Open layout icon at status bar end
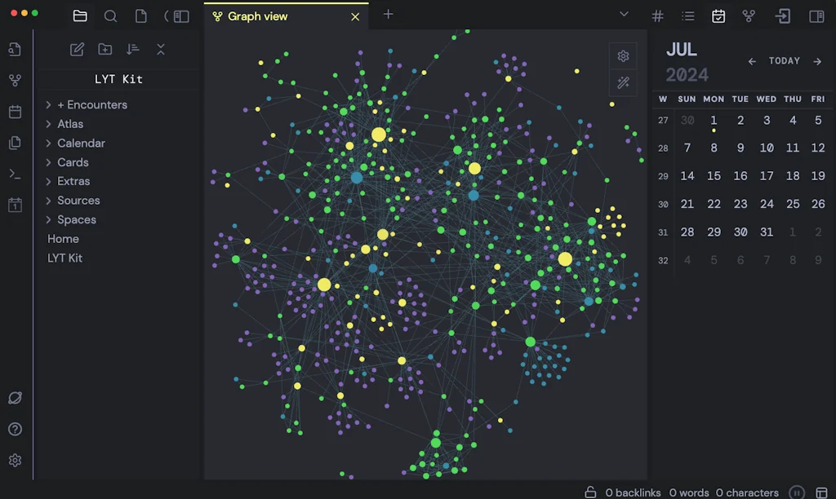The width and height of the screenshot is (836, 499). click(x=821, y=492)
